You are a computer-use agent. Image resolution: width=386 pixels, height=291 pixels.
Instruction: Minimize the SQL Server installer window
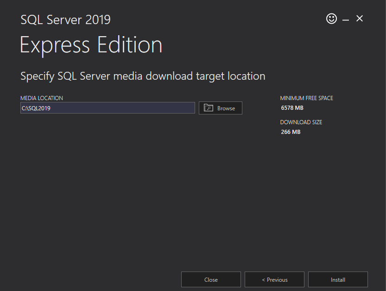(x=346, y=20)
